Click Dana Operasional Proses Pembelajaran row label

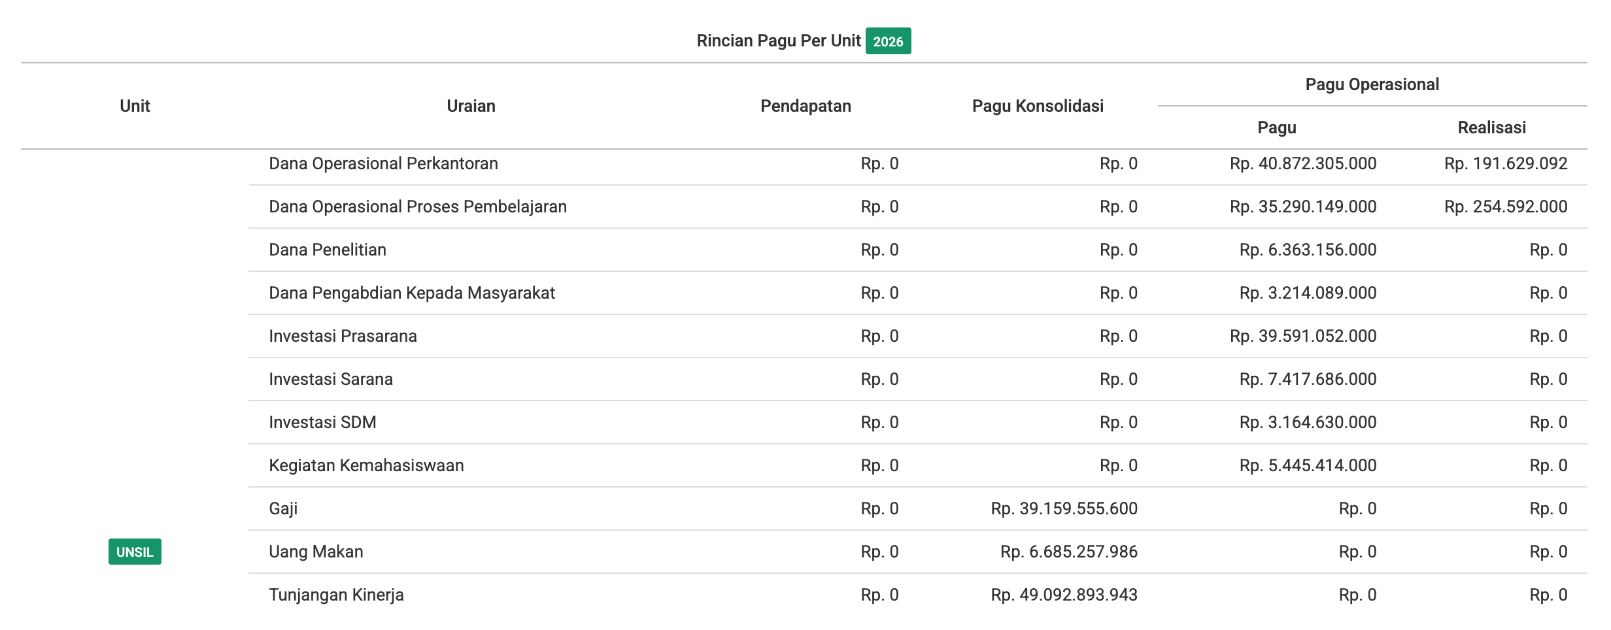click(x=417, y=207)
